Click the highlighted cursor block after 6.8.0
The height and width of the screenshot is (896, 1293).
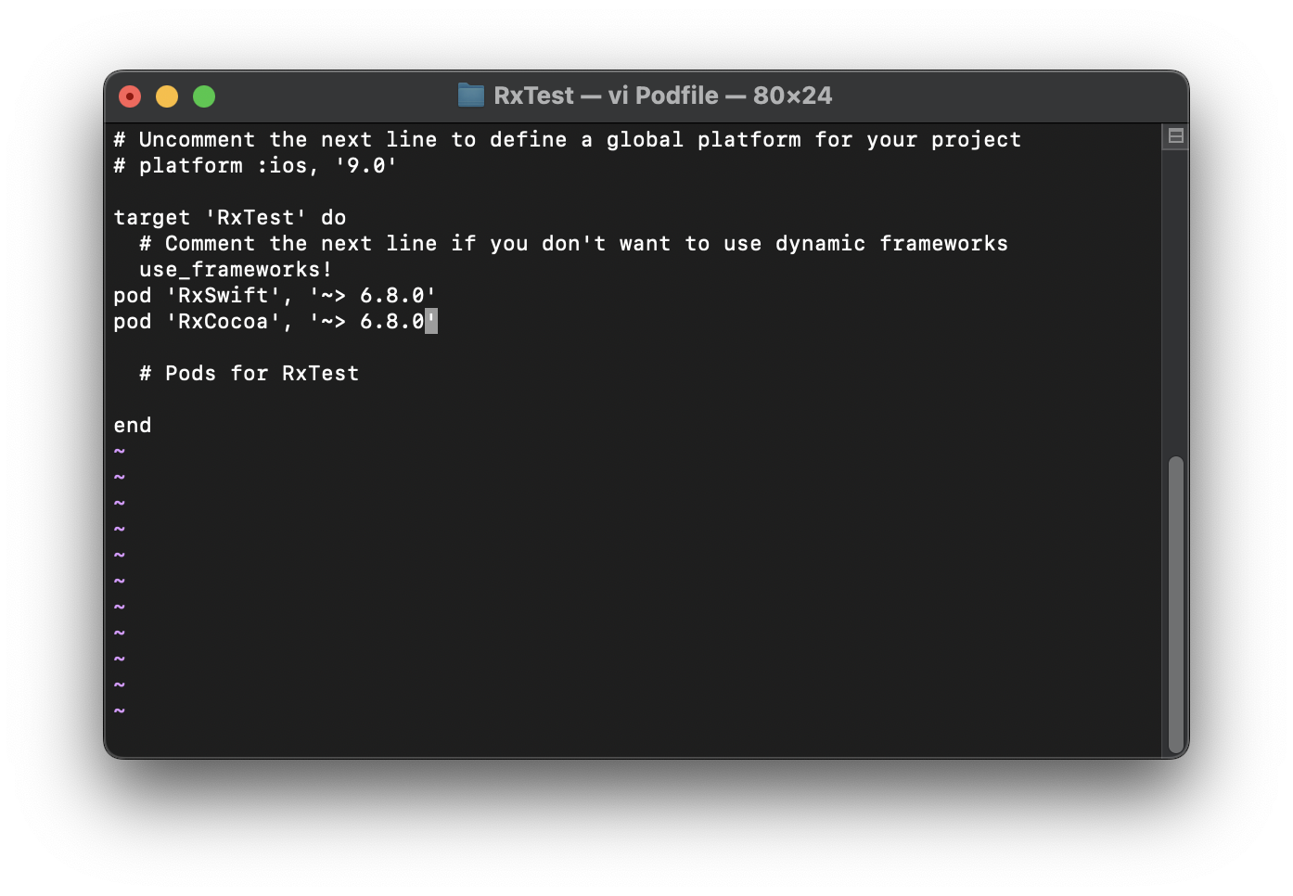coord(430,322)
